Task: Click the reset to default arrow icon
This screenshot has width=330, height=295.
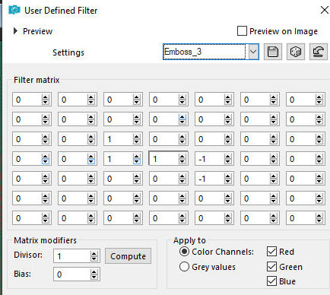Action: point(319,52)
